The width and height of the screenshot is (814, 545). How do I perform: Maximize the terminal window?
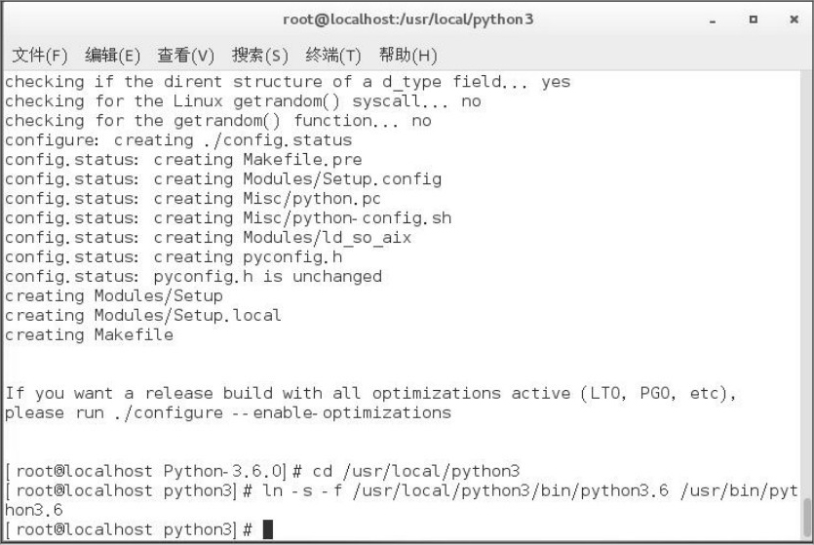(x=754, y=19)
